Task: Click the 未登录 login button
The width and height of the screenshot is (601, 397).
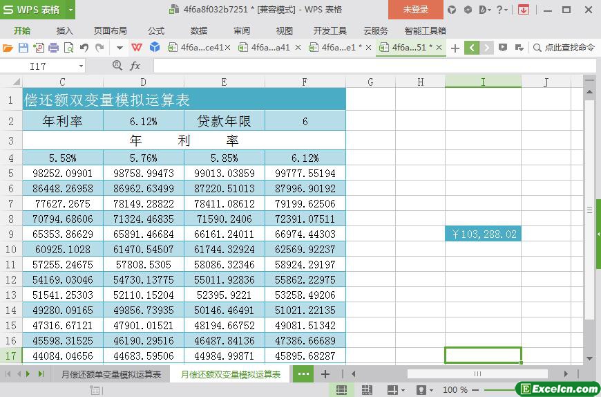Action: (x=416, y=10)
